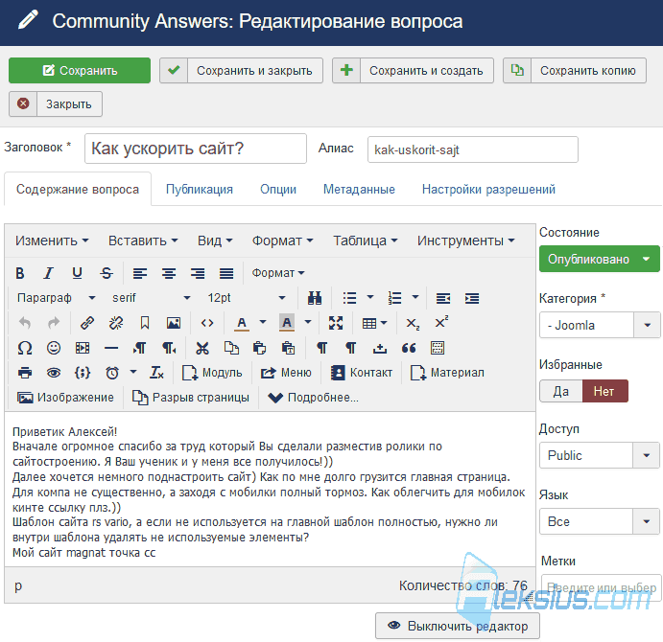Switch to Настройки разрешений tab

488,189
